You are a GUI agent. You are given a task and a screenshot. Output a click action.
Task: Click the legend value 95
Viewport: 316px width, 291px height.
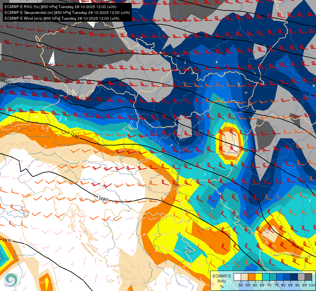pyautogui.click(x=305, y=285)
